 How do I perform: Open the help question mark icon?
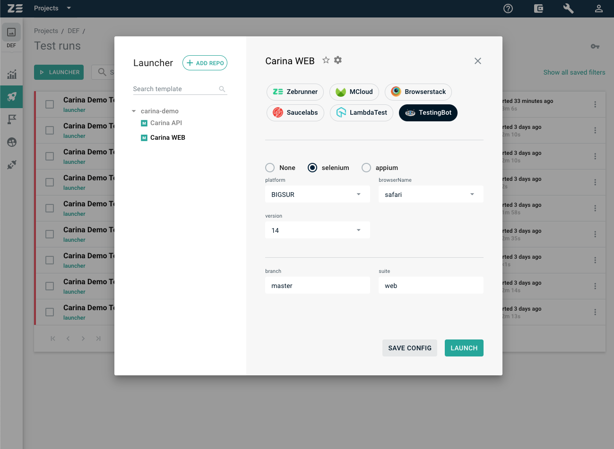pos(508,8)
